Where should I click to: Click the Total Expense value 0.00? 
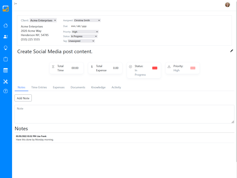(x=116, y=68)
